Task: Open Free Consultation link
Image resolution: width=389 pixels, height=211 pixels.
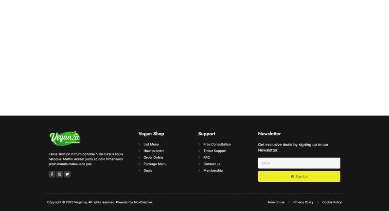Action: [x=217, y=145]
